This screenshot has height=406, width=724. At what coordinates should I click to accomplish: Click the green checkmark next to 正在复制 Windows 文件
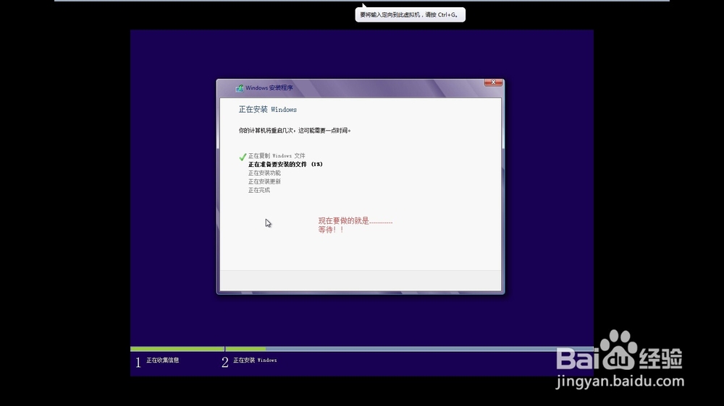click(x=243, y=157)
